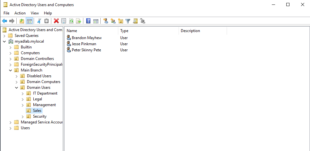Click the Cut scissors icon
This screenshot has width=310, height=151.
pyautogui.click(x=39, y=21)
